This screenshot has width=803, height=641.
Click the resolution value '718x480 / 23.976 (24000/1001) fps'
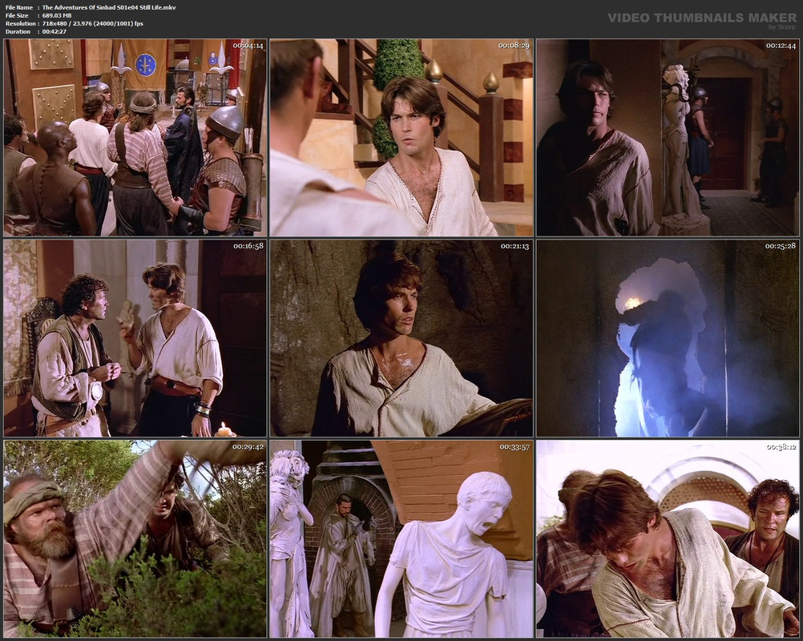93,23
